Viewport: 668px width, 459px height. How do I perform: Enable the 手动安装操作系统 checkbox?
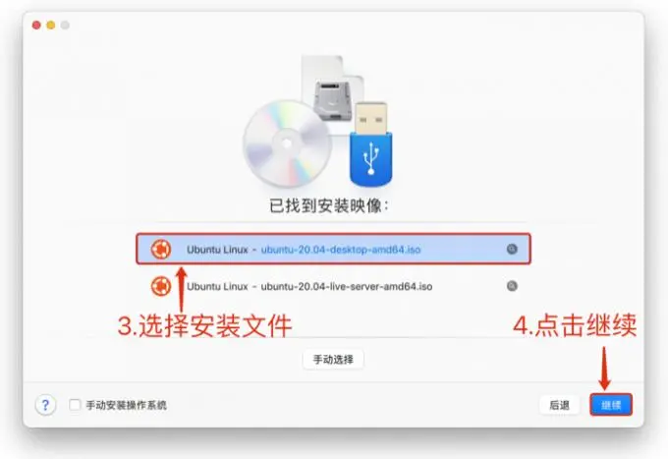coord(75,404)
